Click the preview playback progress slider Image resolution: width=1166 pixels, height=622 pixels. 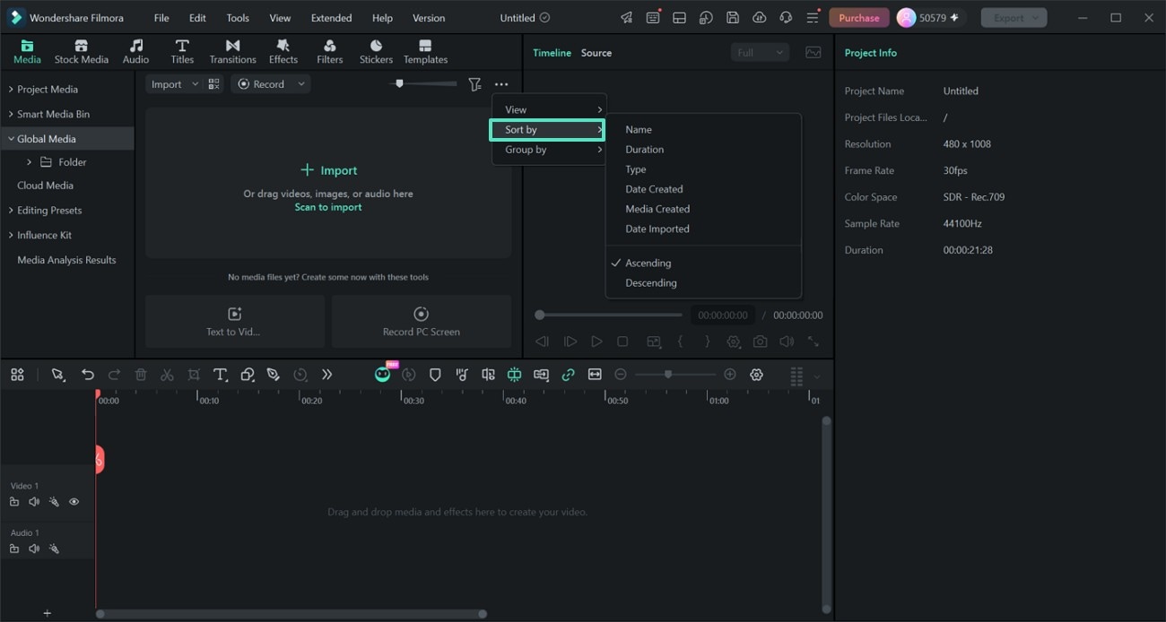[608, 315]
